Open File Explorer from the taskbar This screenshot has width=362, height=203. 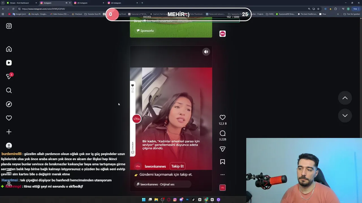(156, 200)
